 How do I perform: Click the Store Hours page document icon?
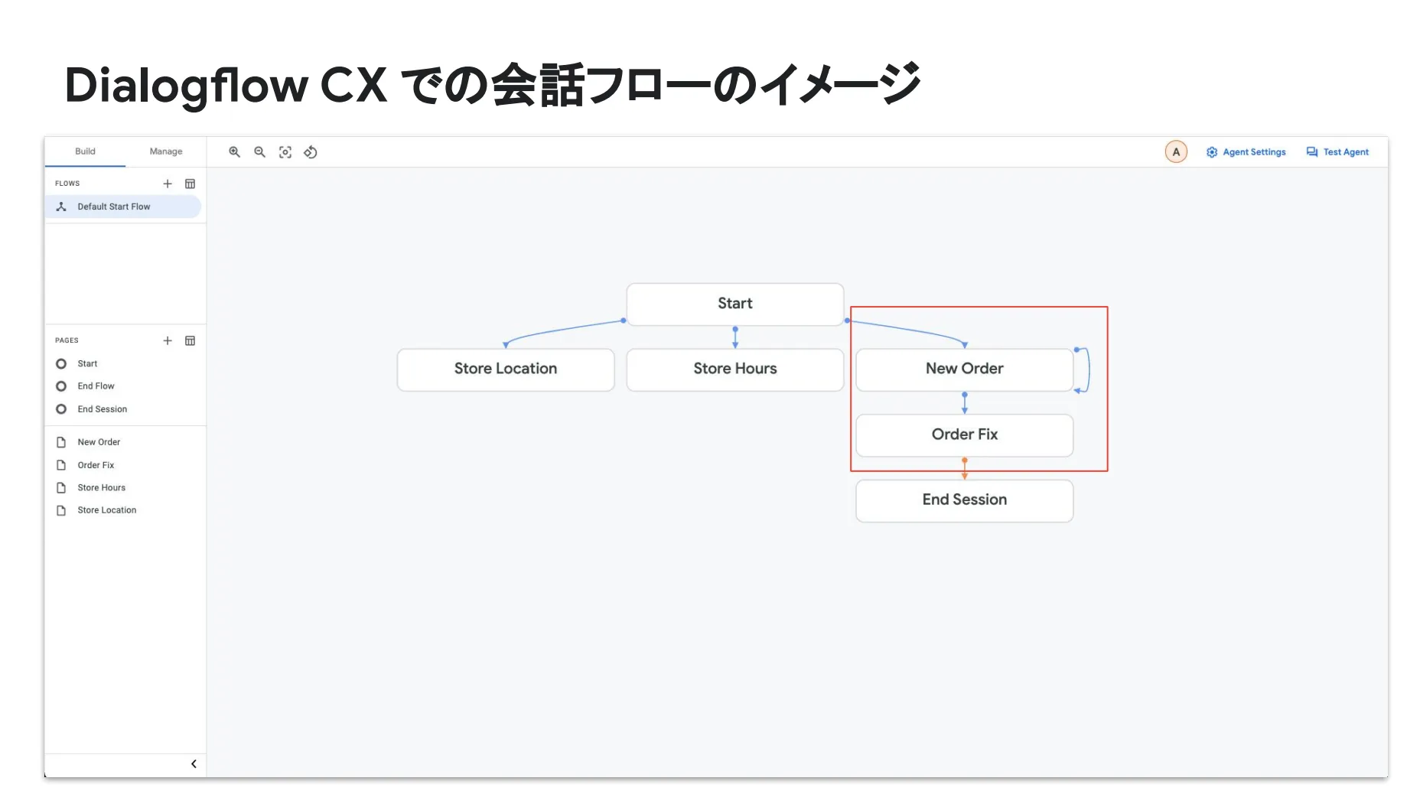[61, 487]
